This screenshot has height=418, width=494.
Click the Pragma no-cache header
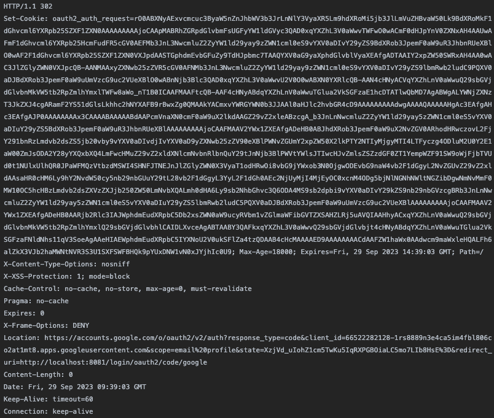(x=36, y=301)
